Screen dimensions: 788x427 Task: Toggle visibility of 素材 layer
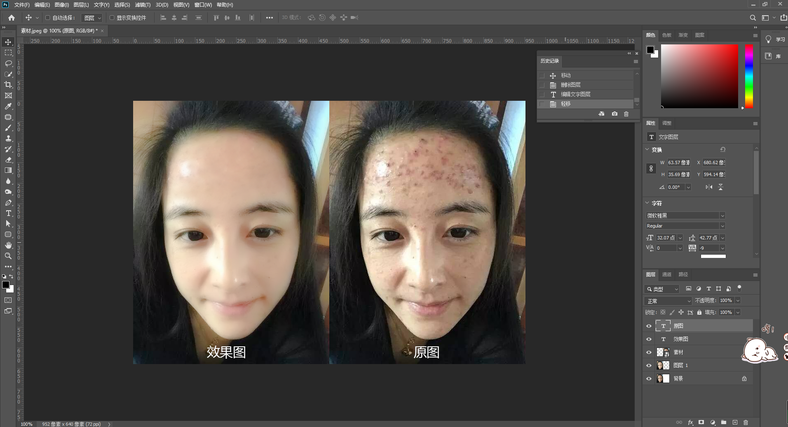click(649, 352)
